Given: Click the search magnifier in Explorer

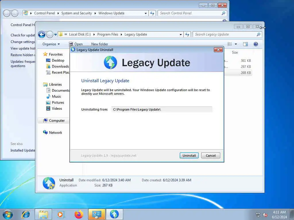Looking at the screenshot, I should (259, 34).
